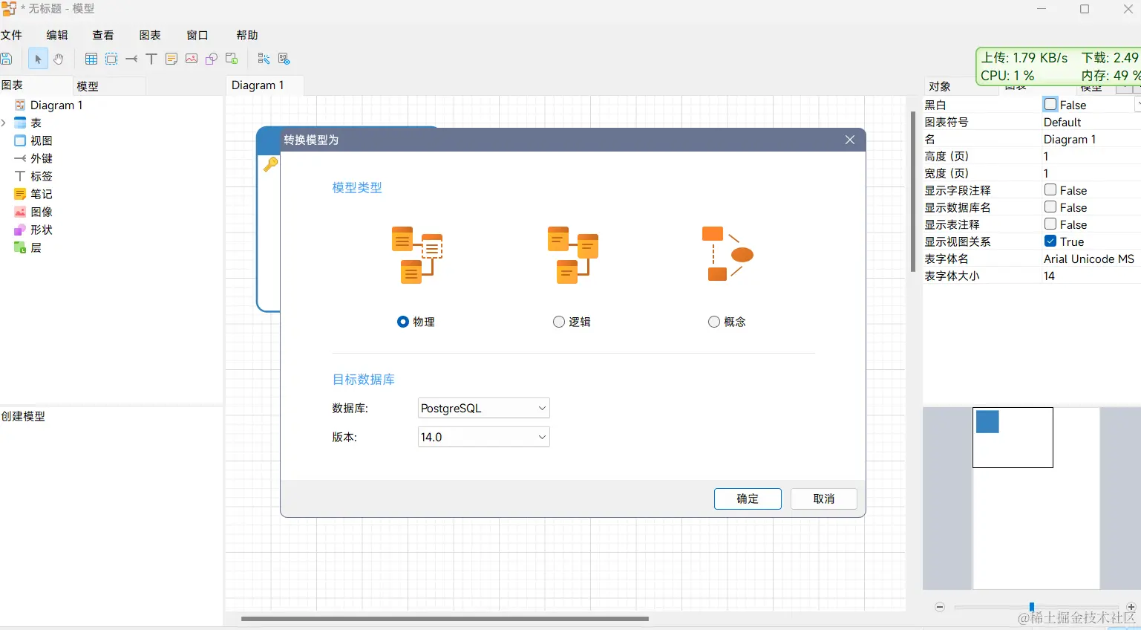Close the 转换模型为 dialog
The image size is (1141, 630).
click(x=850, y=140)
